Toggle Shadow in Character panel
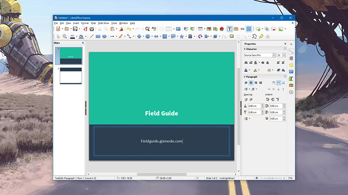Screen dimensions: 348x195 coord(268,62)
